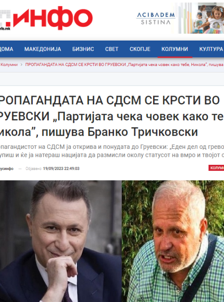Open the КОЛУМНИ navigation tab

point(175,49)
